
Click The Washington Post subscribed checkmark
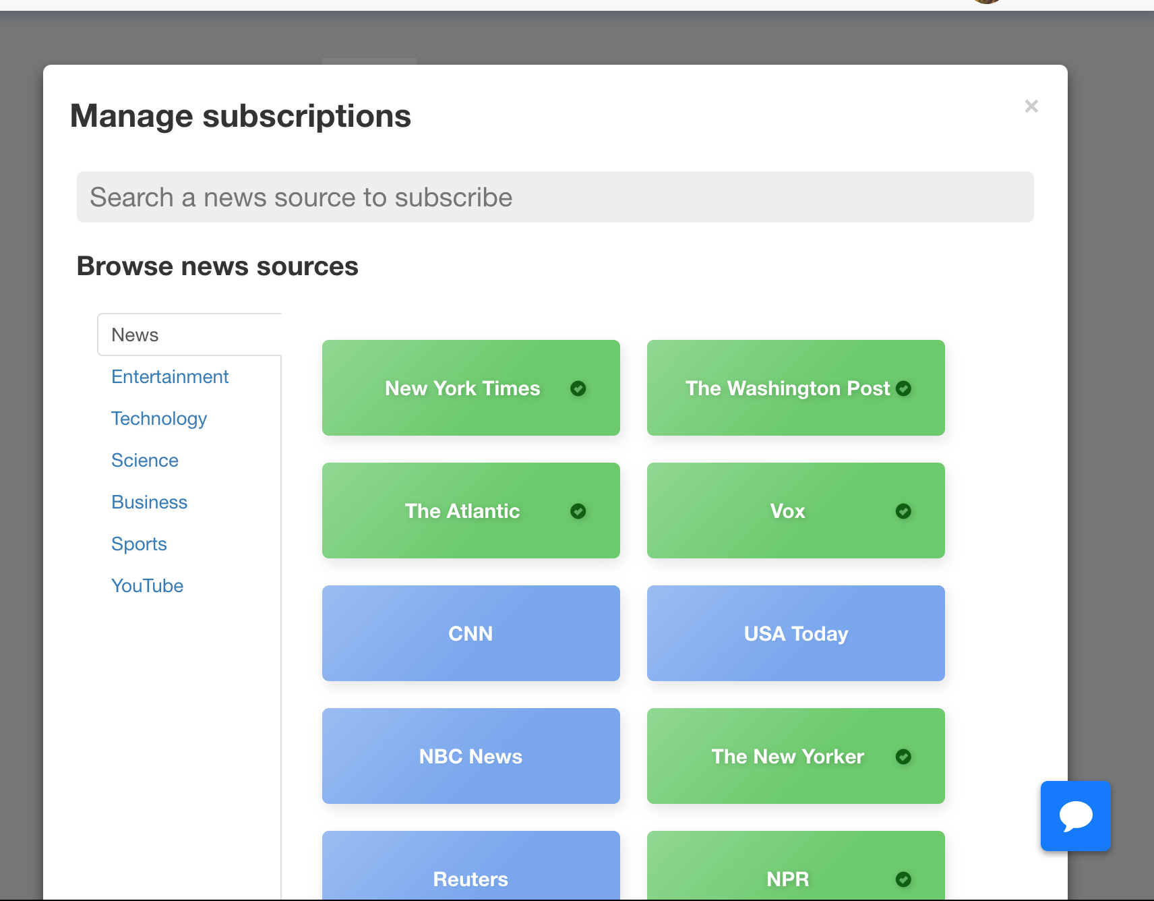point(903,388)
